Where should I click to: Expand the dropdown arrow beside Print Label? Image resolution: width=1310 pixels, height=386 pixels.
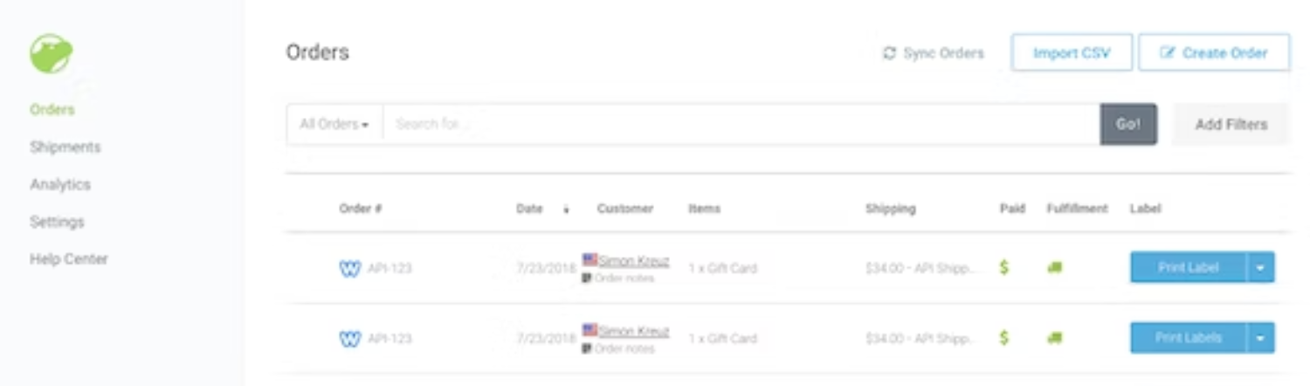[1260, 268]
